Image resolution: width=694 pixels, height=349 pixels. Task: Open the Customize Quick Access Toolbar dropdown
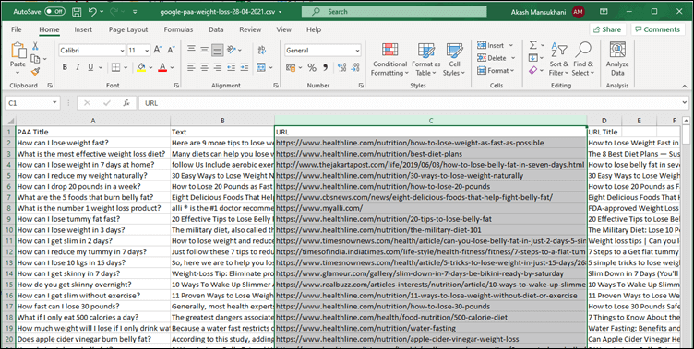(135, 12)
